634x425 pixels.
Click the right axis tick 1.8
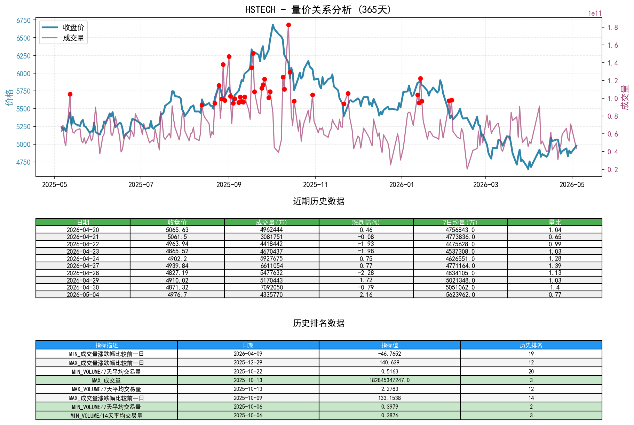click(613, 28)
